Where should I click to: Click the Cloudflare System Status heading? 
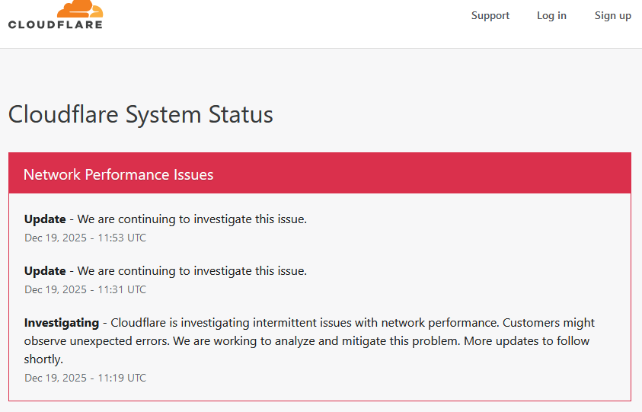140,114
